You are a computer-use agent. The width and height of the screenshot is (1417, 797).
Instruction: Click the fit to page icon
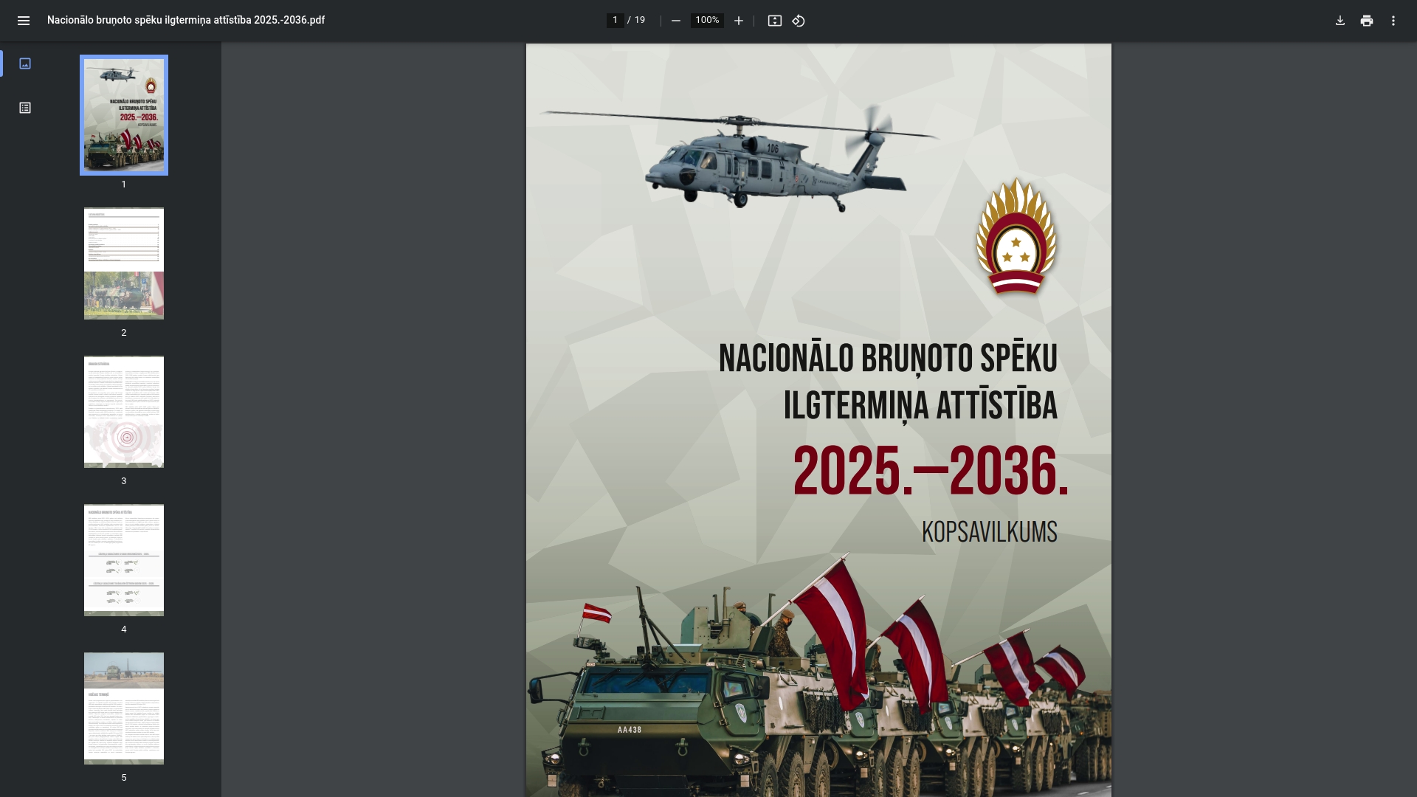(774, 21)
